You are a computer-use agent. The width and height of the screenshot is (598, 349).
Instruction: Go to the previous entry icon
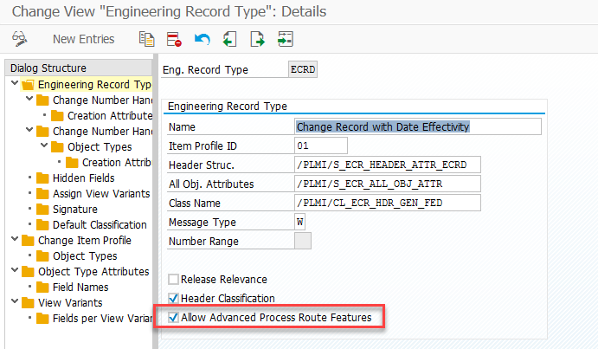tap(229, 39)
